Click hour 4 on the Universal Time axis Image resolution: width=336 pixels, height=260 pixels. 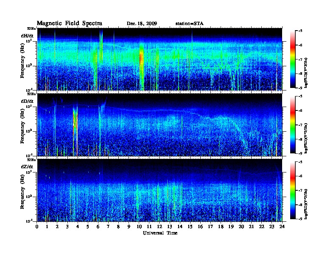tap(78, 226)
